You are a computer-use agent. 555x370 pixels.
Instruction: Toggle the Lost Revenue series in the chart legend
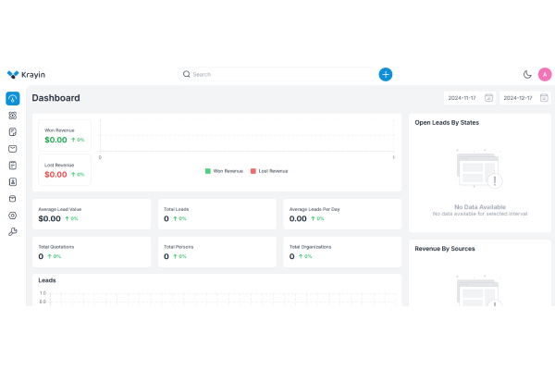pos(272,171)
